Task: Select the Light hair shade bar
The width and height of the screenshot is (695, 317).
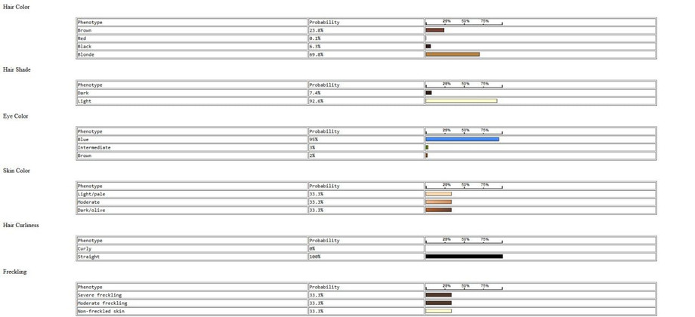Action: click(x=461, y=101)
